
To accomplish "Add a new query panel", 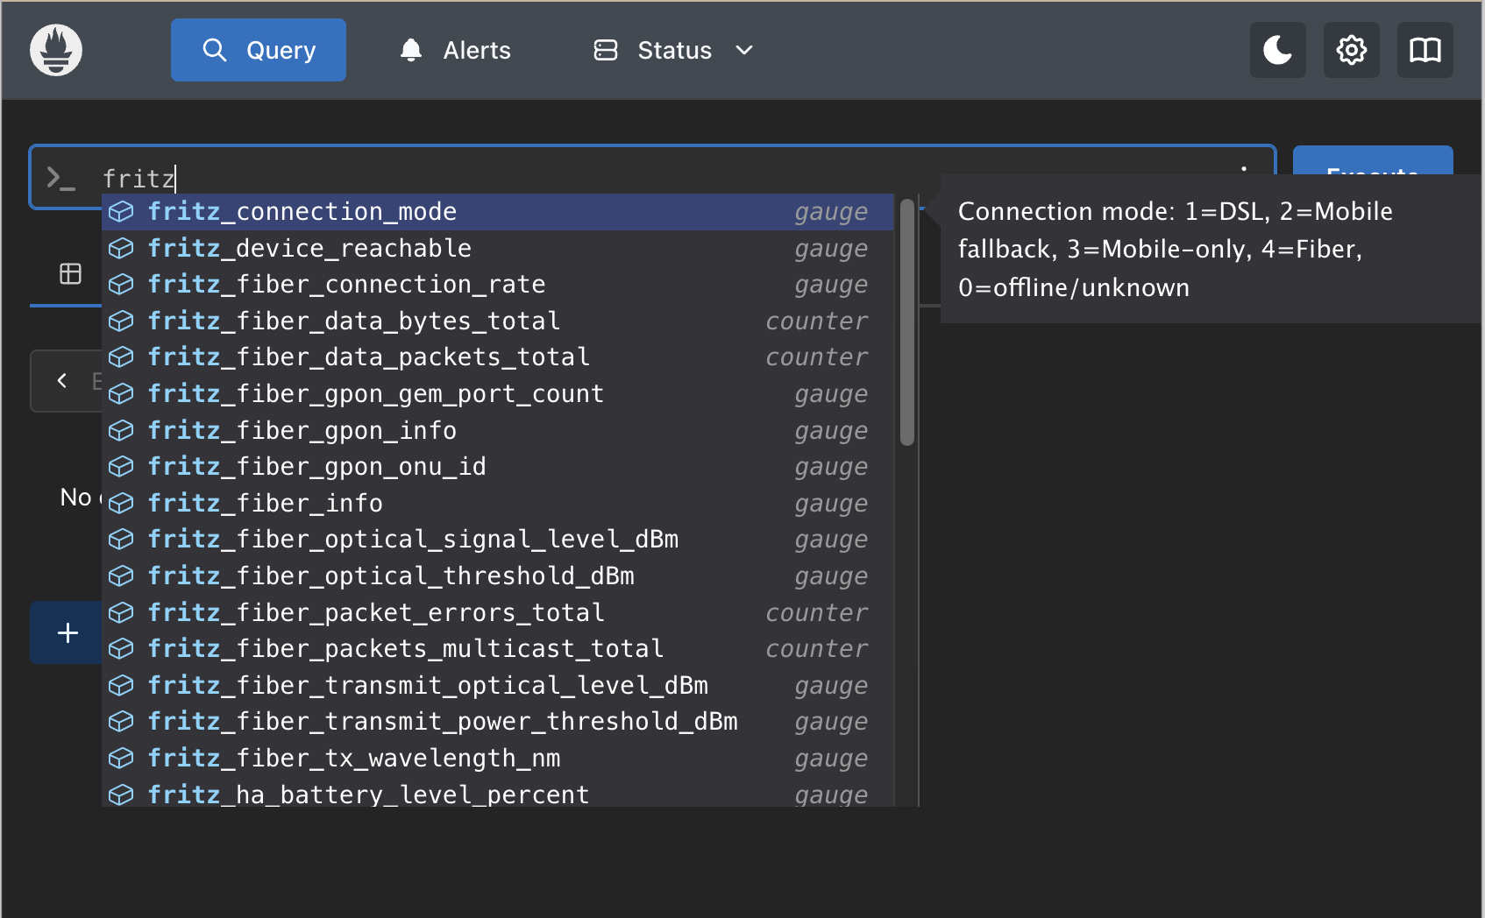I will [x=67, y=632].
